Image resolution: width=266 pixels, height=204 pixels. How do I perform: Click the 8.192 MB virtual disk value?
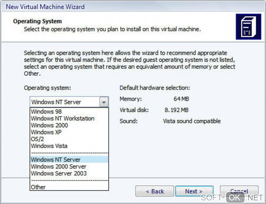click(177, 110)
